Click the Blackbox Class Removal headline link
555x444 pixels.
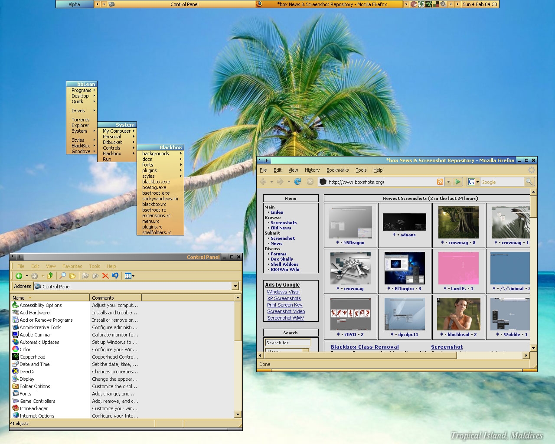(x=365, y=347)
